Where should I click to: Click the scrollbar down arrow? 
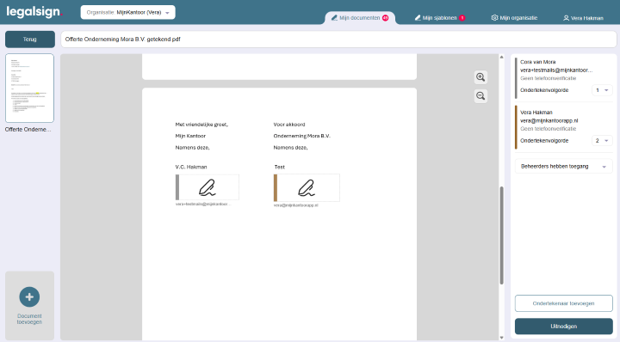click(501, 338)
